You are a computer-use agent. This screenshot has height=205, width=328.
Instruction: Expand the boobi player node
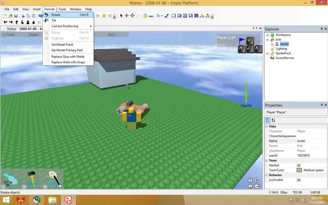coord(272,44)
